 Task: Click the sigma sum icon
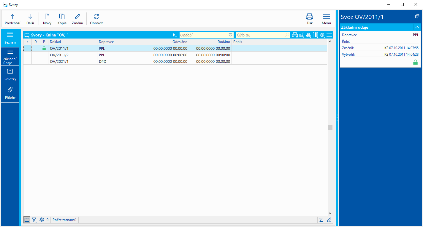point(321,220)
